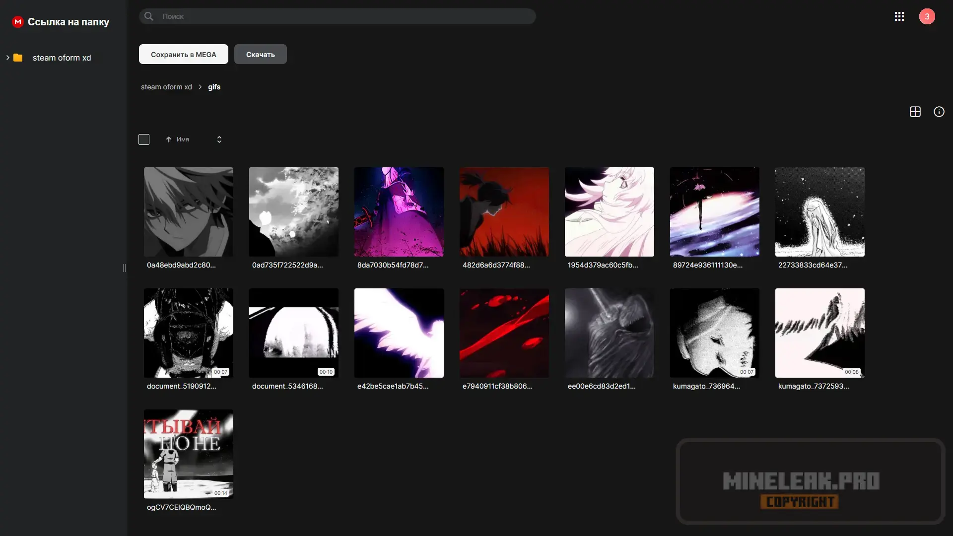
Task: Open the apps grid menu icon
Action: pos(899,16)
